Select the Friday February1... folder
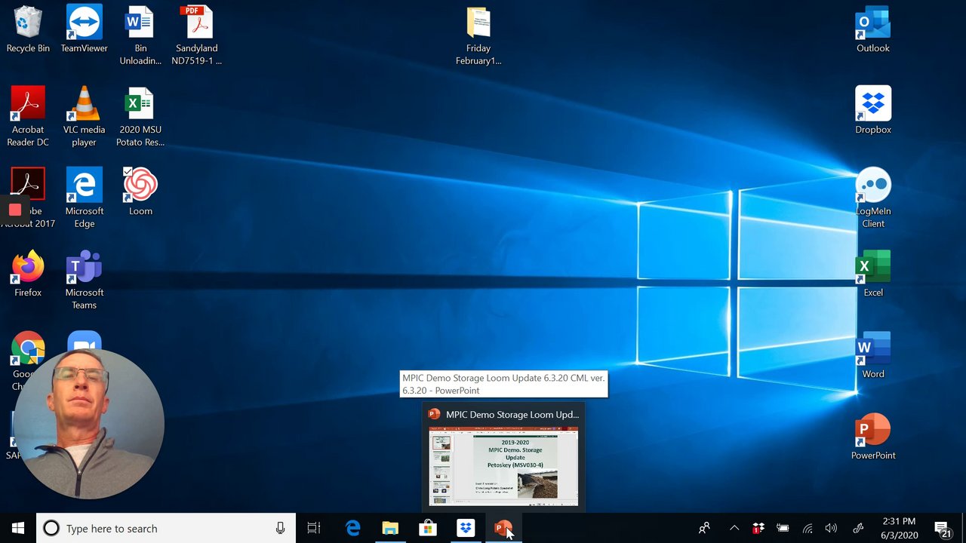This screenshot has width=966, height=543. click(x=478, y=35)
